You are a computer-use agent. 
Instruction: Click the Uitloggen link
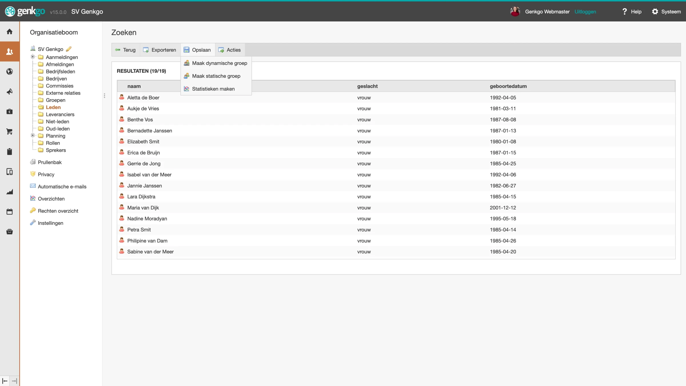[585, 11]
